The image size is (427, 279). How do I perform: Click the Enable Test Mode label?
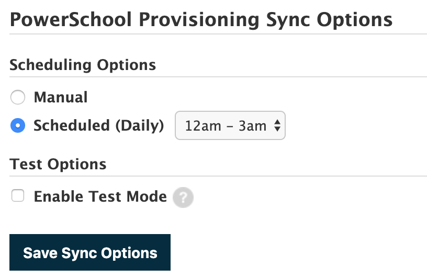100,197
